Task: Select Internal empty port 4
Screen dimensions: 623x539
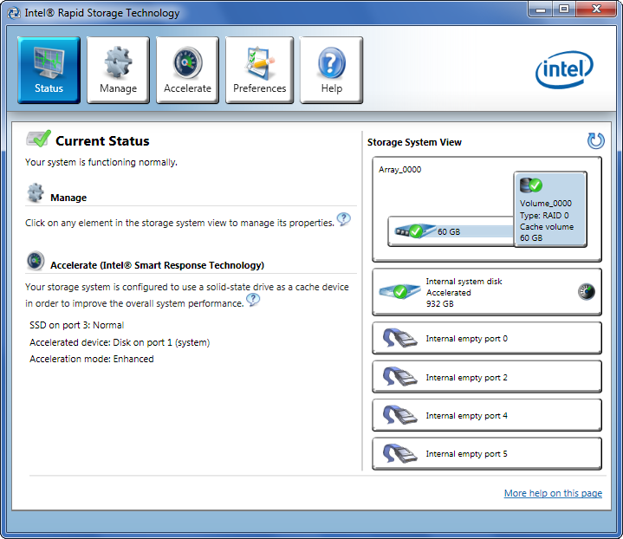Action: coord(487,415)
